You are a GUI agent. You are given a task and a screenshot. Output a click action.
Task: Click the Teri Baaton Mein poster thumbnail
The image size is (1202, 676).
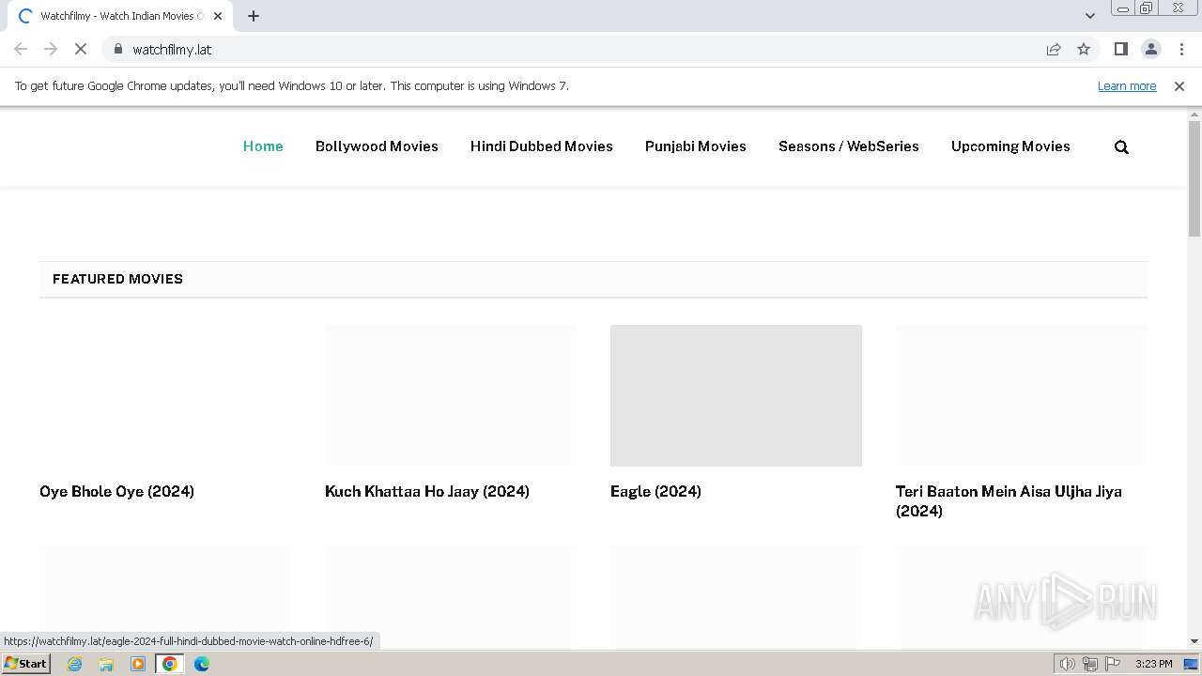click(x=1022, y=395)
